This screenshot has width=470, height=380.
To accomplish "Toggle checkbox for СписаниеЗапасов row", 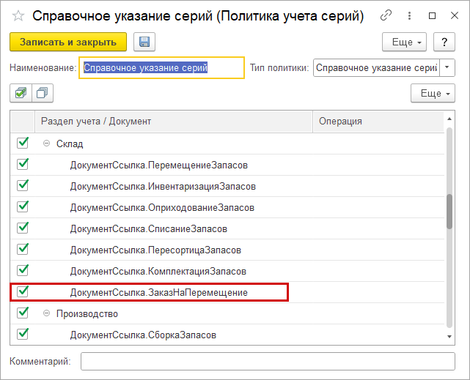I will tap(23, 228).
